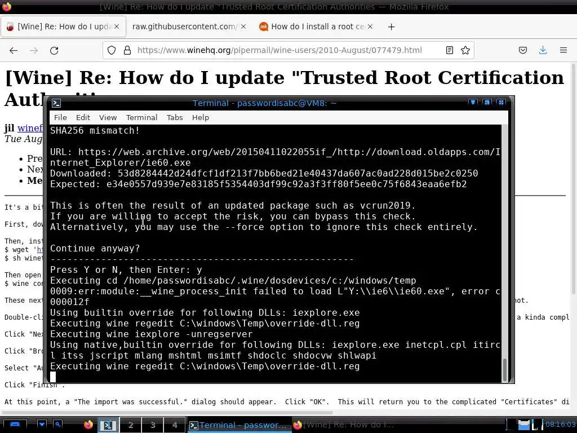Activate the "[Wine] Re: How do I" taskbar button
The image size is (577, 433).
coord(344,425)
